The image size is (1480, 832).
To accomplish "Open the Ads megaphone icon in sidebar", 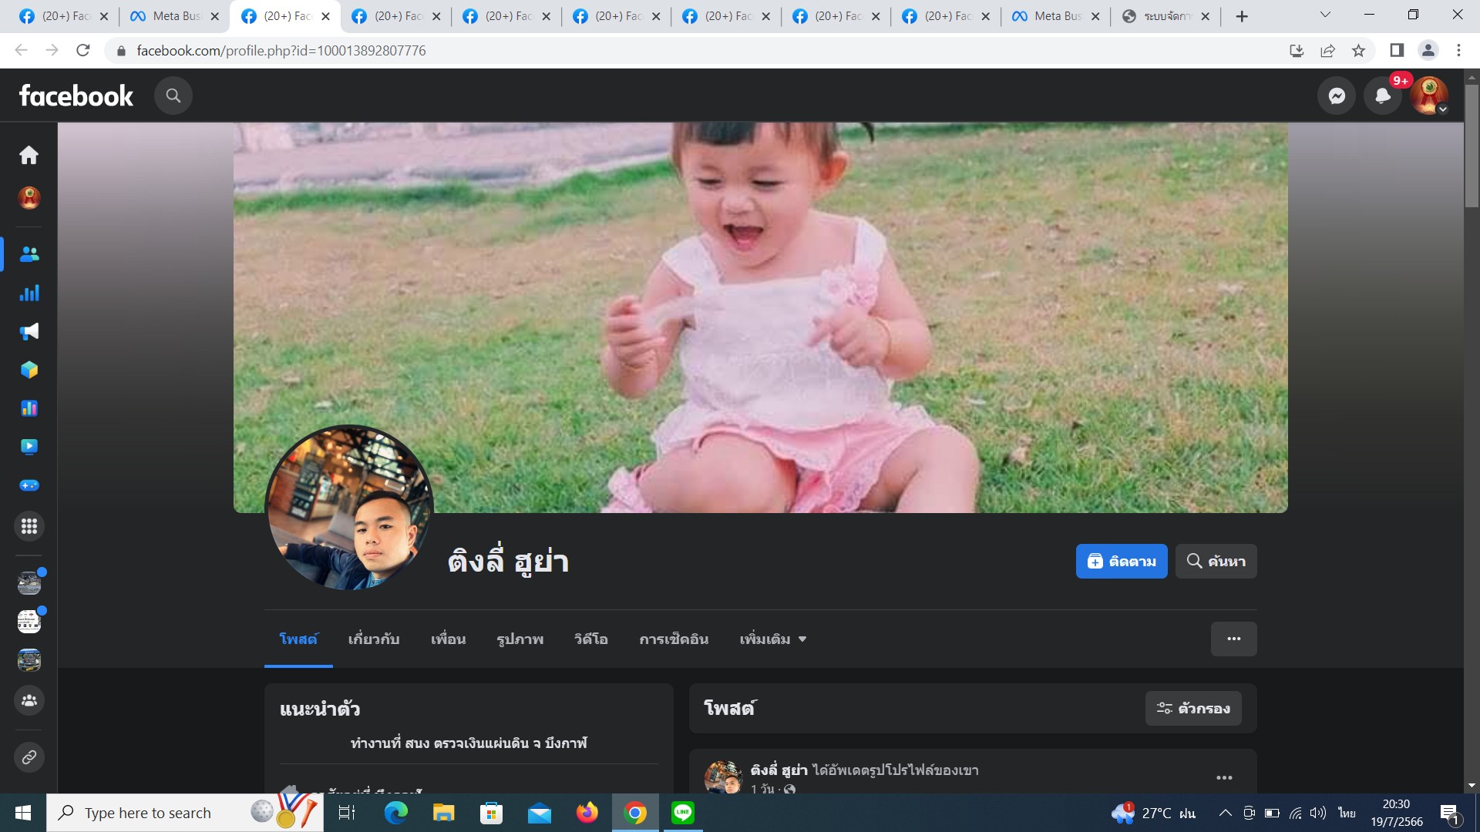I will pyautogui.click(x=29, y=331).
